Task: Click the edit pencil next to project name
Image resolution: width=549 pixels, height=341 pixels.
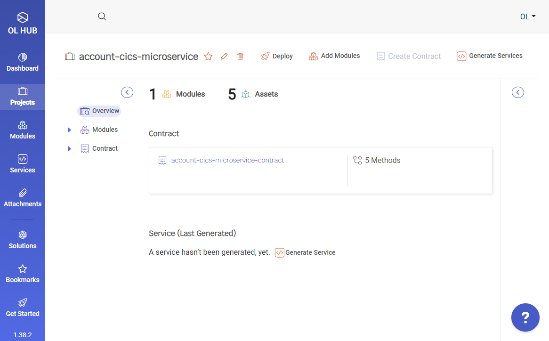Action: click(x=224, y=56)
